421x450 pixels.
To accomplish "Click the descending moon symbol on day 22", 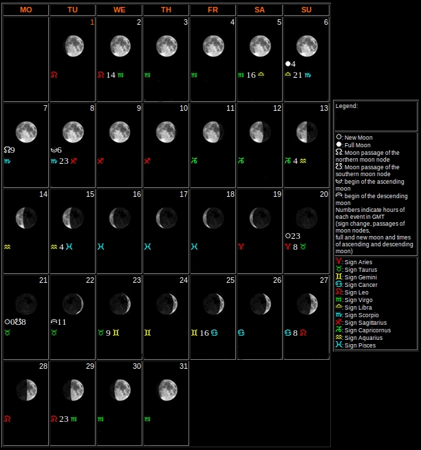I will click(54, 322).
